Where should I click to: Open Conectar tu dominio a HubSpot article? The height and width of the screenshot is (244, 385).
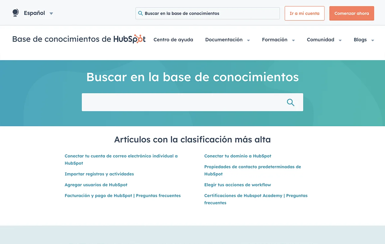[238, 156]
